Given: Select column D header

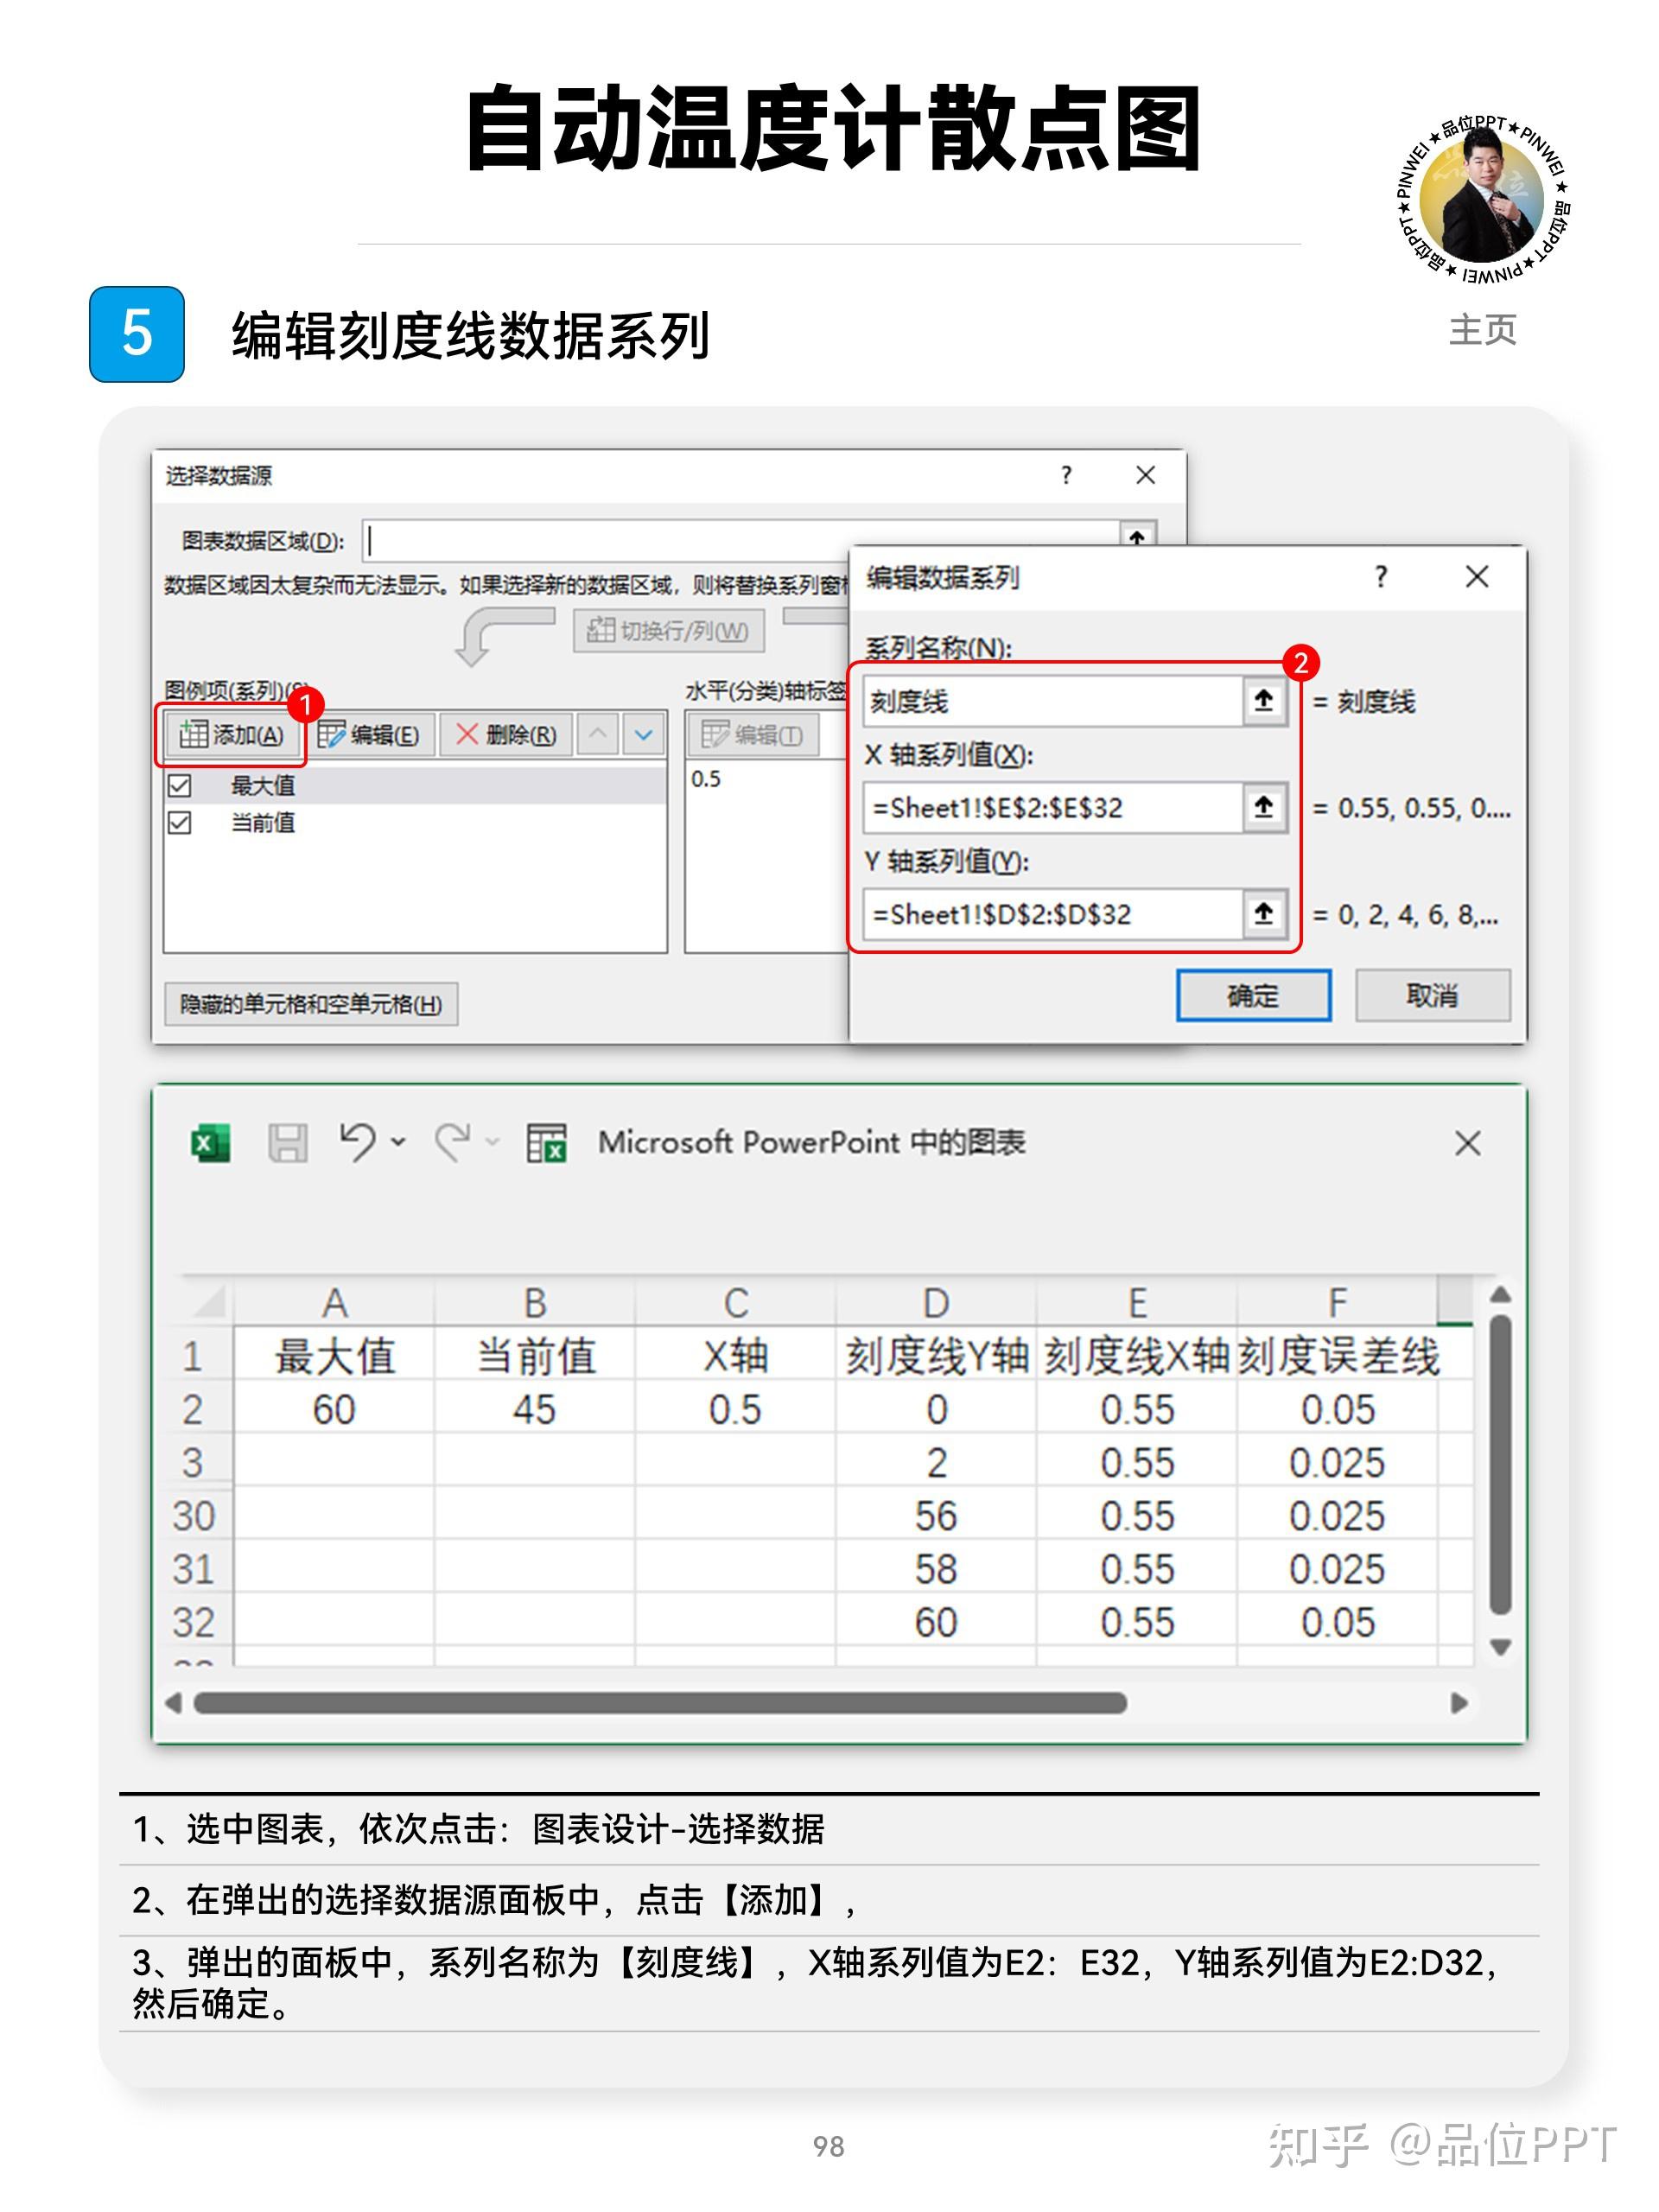Looking at the screenshot, I should tap(935, 1303).
